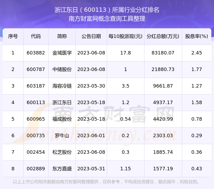Click the 代码 column header
214x189 pixels.
[x=36, y=36]
